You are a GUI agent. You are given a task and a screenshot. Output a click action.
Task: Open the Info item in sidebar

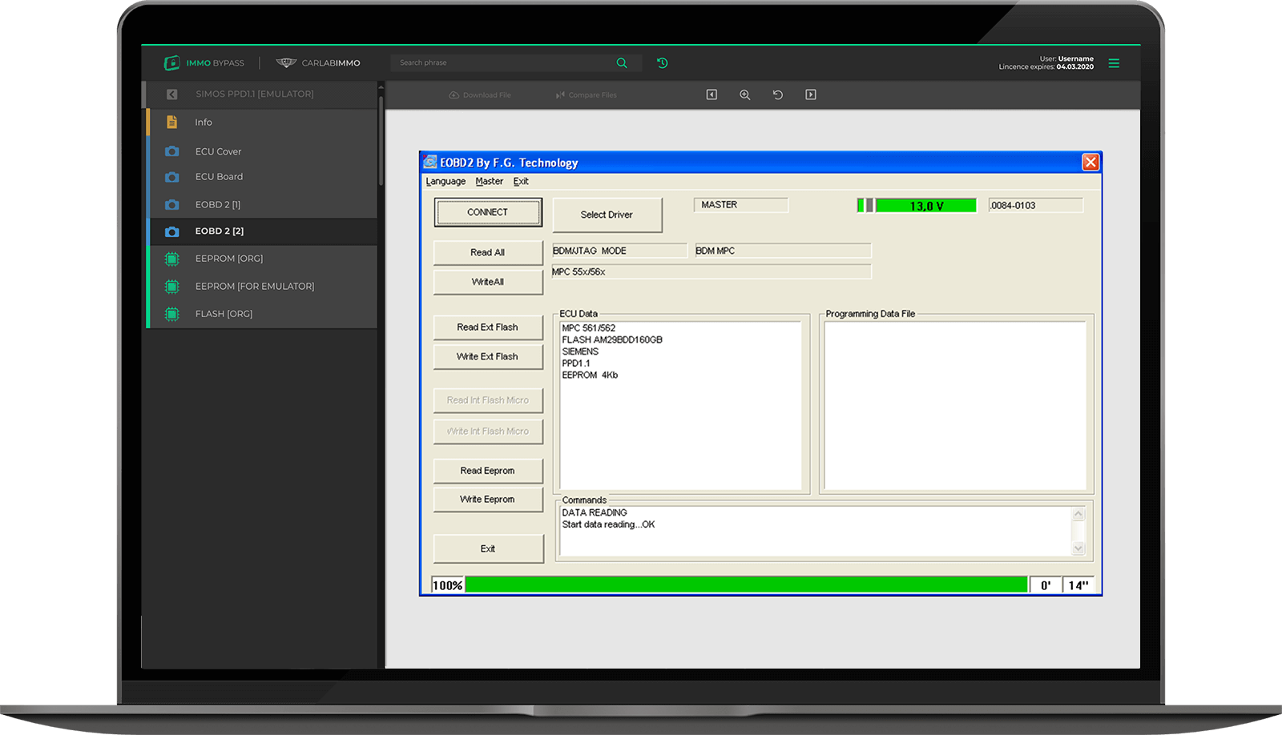click(262, 122)
